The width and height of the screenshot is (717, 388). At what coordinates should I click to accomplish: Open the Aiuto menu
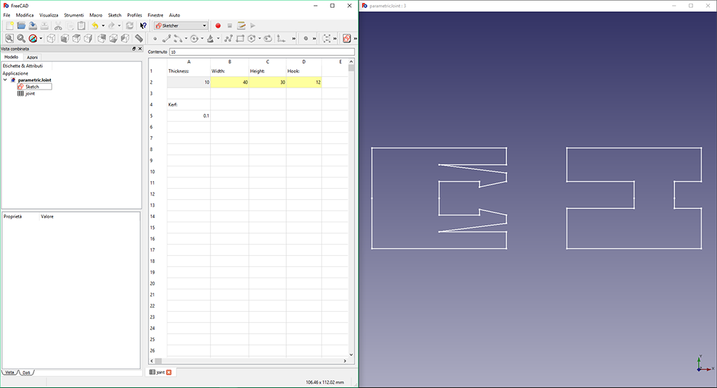pos(174,15)
